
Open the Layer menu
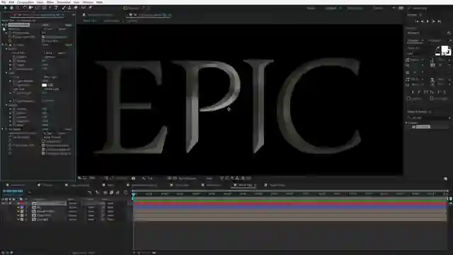point(40,2)
